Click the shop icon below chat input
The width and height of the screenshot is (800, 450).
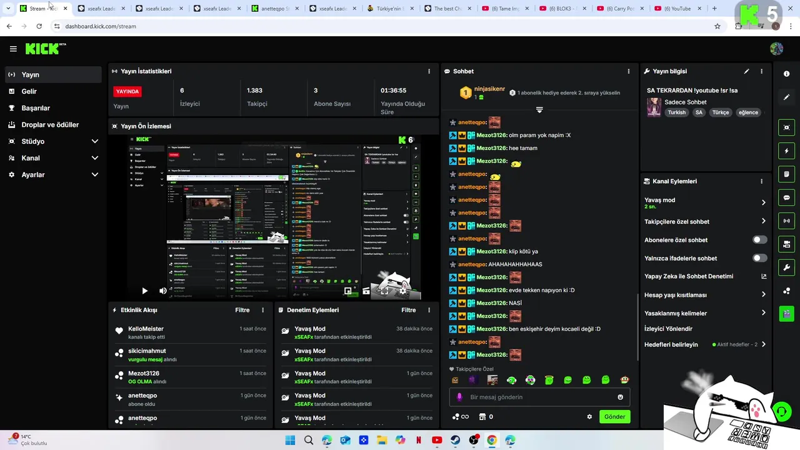click(x=482, y=417)
